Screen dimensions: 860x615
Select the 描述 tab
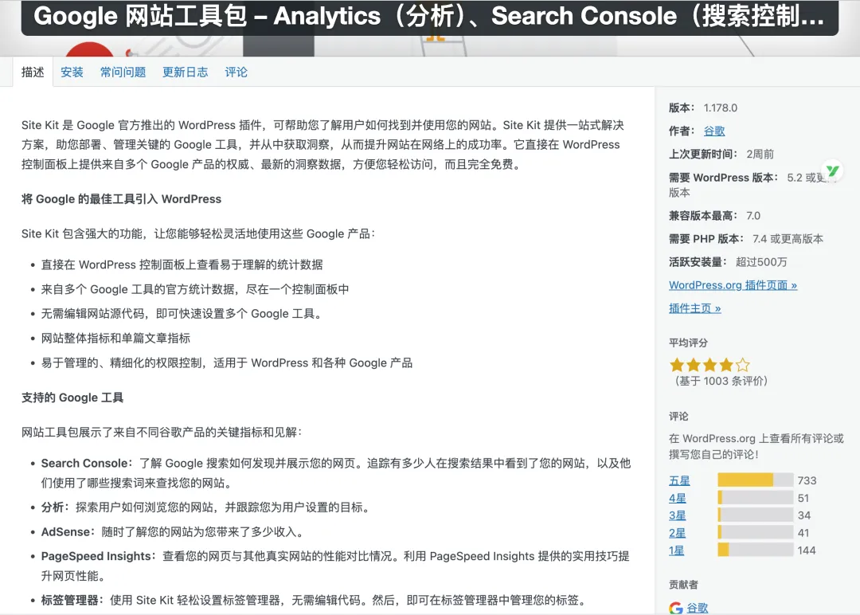[x=33, y=72]
